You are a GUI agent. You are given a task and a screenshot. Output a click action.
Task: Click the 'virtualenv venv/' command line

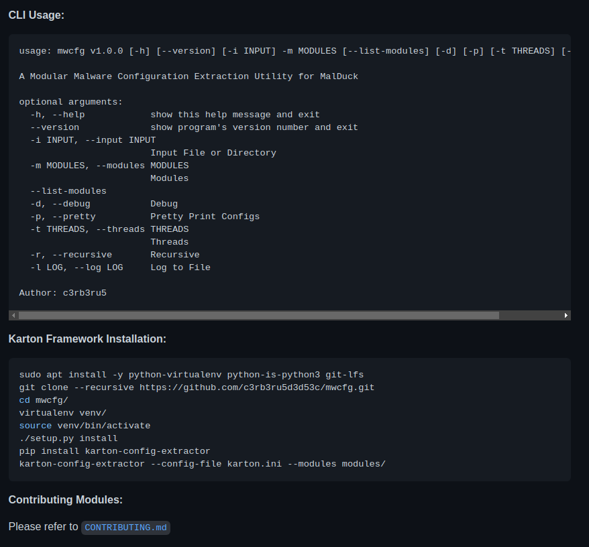[x=63, y=414]
